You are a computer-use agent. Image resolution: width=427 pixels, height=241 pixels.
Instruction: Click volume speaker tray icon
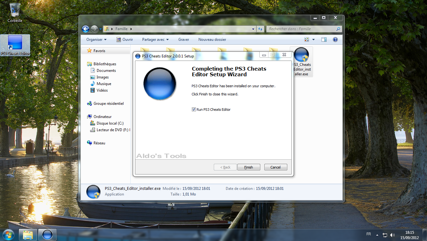click(x=392, y=235)
